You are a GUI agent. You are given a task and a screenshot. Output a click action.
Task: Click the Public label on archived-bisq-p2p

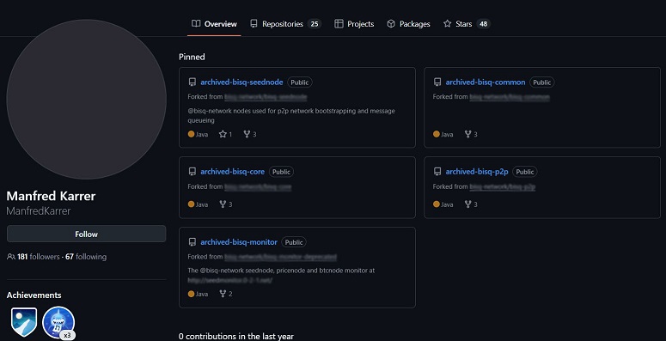click(x=524, y=172)
